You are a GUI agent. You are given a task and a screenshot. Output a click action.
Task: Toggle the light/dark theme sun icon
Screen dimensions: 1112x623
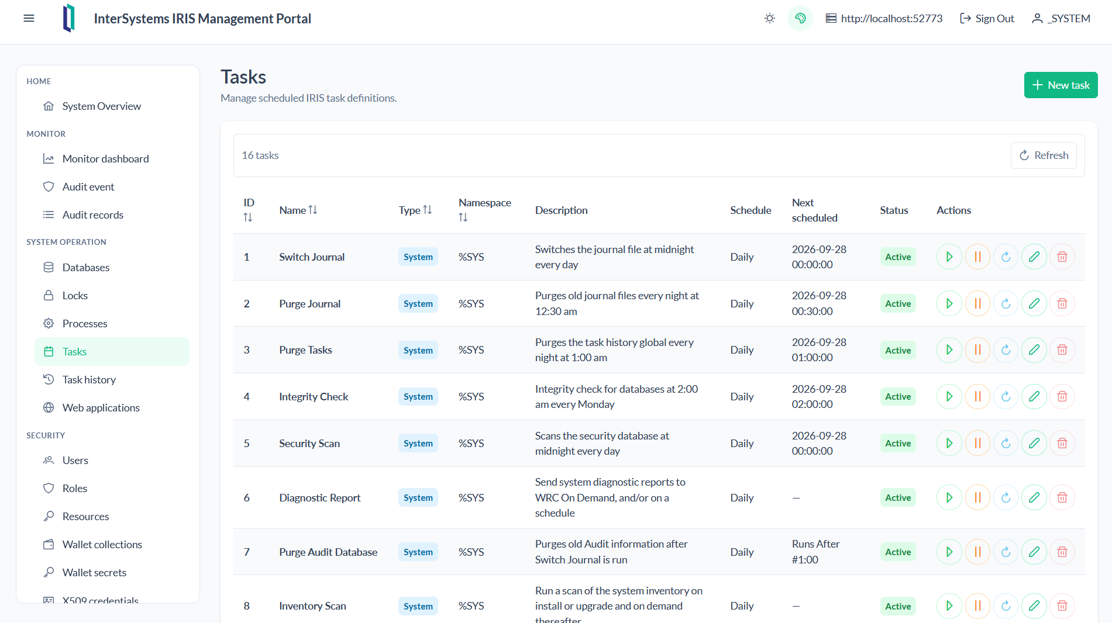(770, 18)
